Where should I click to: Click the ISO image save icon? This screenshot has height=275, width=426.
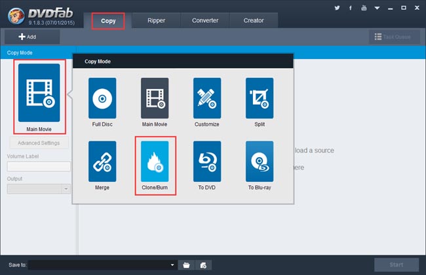click(203, 265)
